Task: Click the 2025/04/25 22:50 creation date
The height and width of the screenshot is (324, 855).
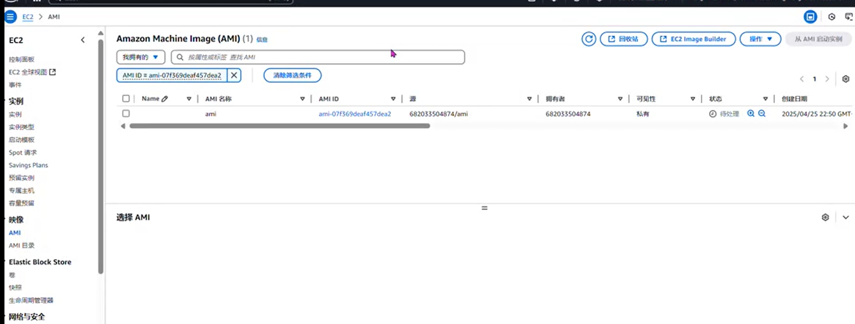Action: click(816, 114)
